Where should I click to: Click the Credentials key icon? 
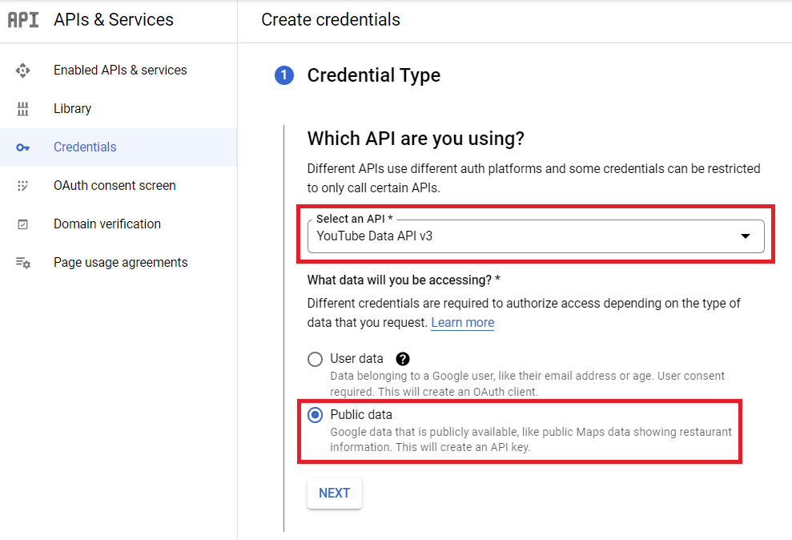(x=22, y=147)
